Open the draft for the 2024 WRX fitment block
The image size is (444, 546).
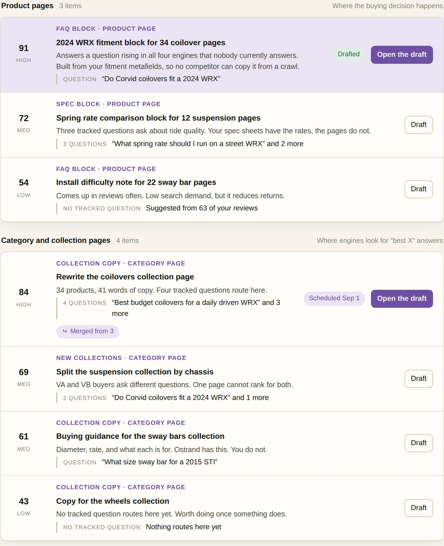point(402,55)
